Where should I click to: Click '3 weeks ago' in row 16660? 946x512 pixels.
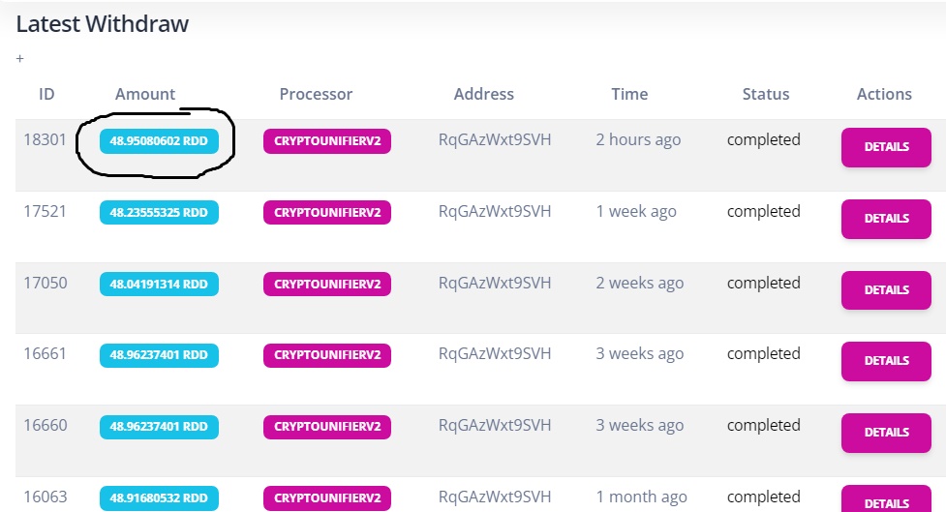click(639, 426)
